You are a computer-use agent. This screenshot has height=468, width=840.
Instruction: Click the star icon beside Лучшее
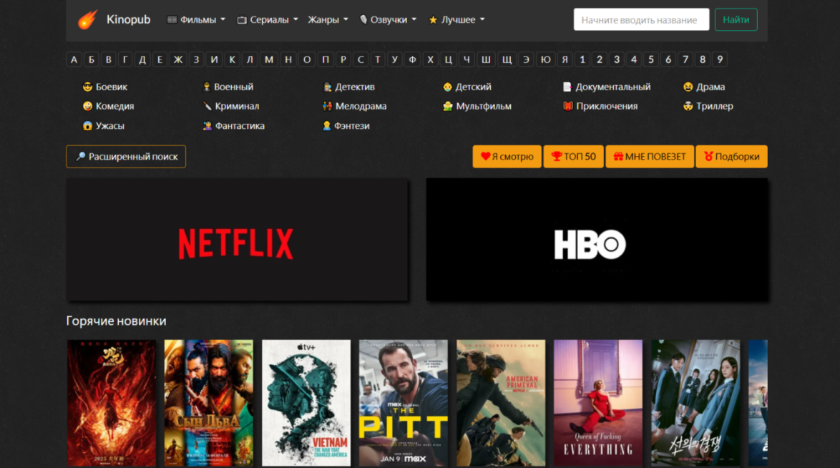click(x=433, y=20)
